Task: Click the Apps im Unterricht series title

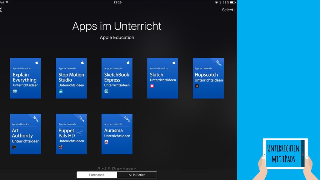Action: (x=117, y=26)
